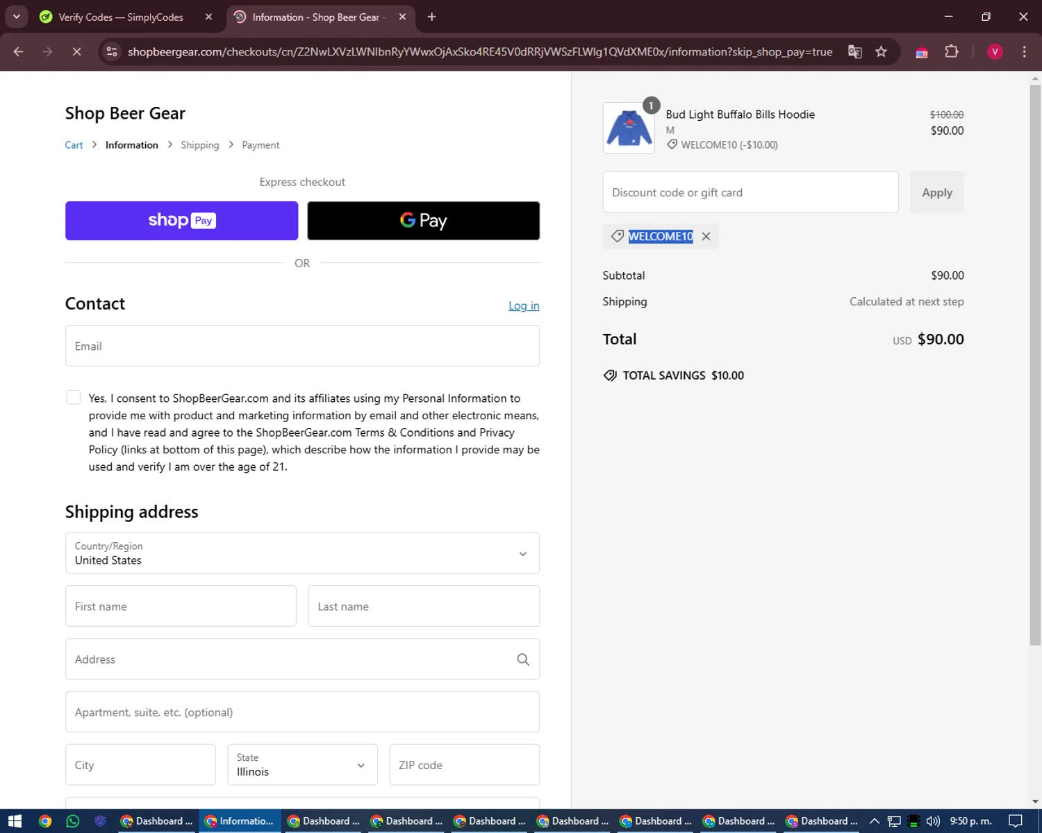Open the State dropdown showing Illinois

pos(302,765)
